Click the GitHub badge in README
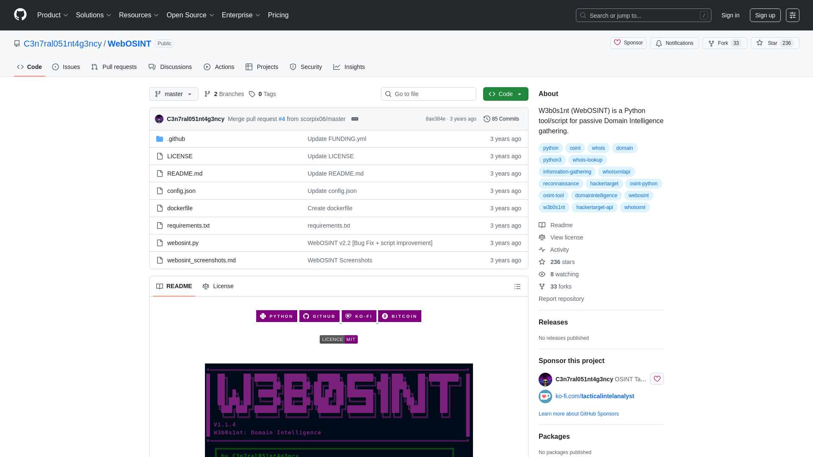Viewport: 813px width, 457px height. tap(319, 316)
